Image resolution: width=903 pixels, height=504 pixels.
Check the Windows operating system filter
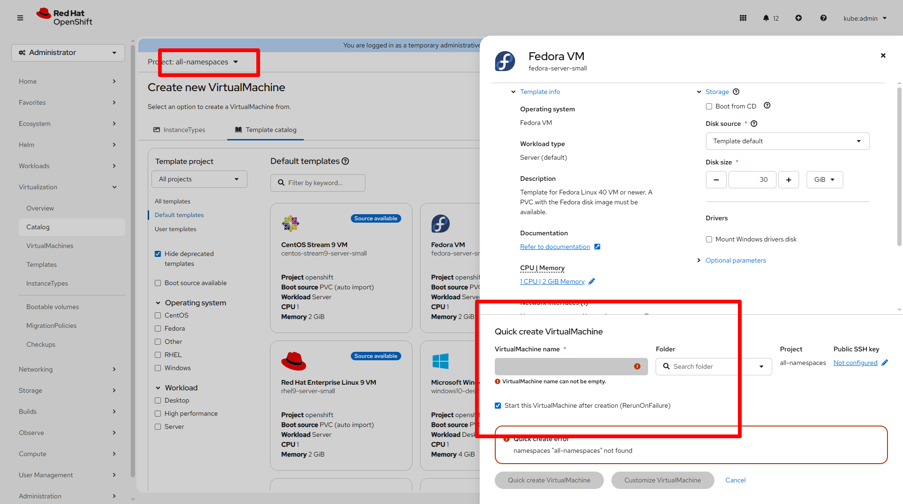[158, 368]
